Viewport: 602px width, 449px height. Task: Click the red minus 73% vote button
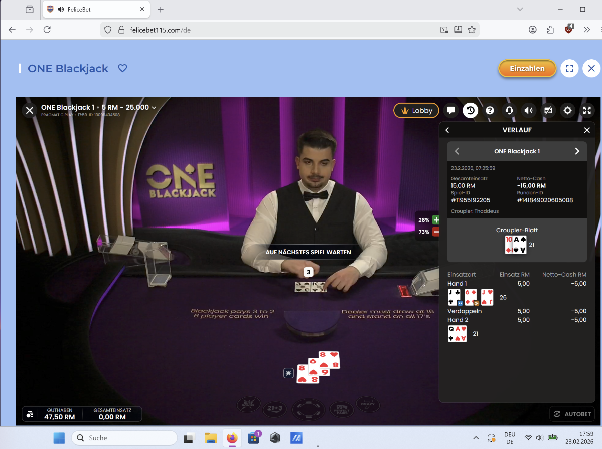coord(436,232)
